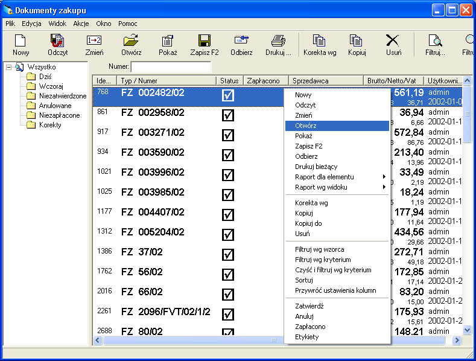This screenshot has width=476, height=361.
Task: Sort by Status column header
Action: tap(230, 81)
